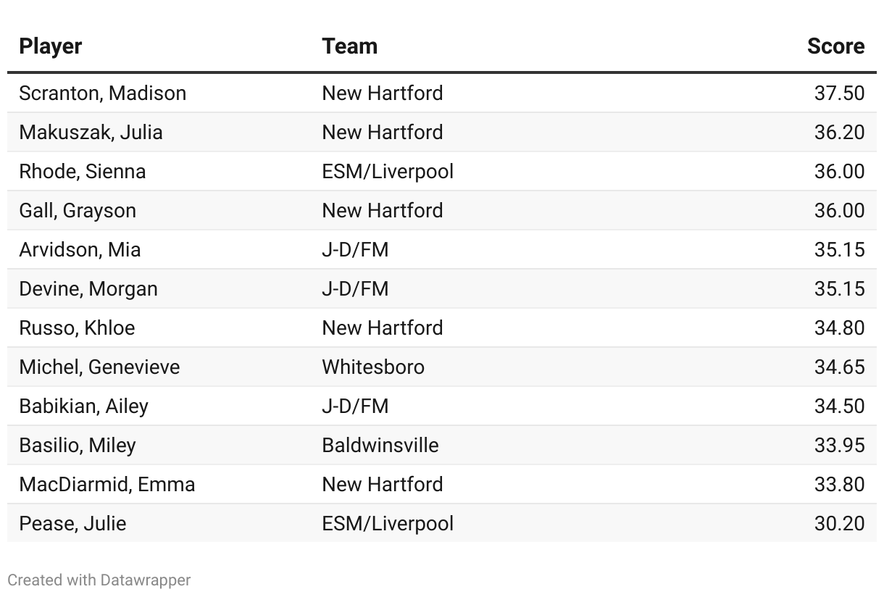Open the Created with Datawrapper link
The width and height of the screenshot is (884, 597).
click(x=99, y=580)
